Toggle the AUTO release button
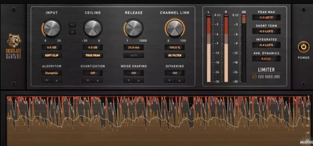 click(x=134, y=55)
